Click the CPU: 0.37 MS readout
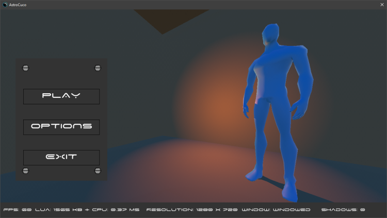This screenshot has width=387, height=218. click(x=116, y=210)
